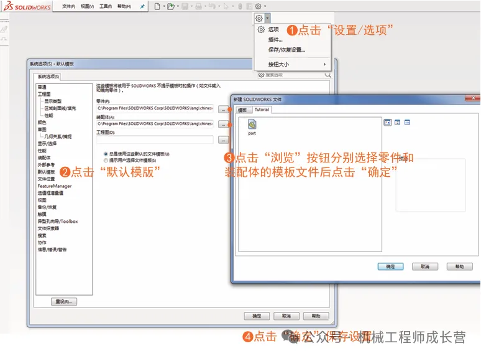Screen dimensions: 481x356
Task: Switch to large icons view in the New file dialog
Action: (388, 123)
